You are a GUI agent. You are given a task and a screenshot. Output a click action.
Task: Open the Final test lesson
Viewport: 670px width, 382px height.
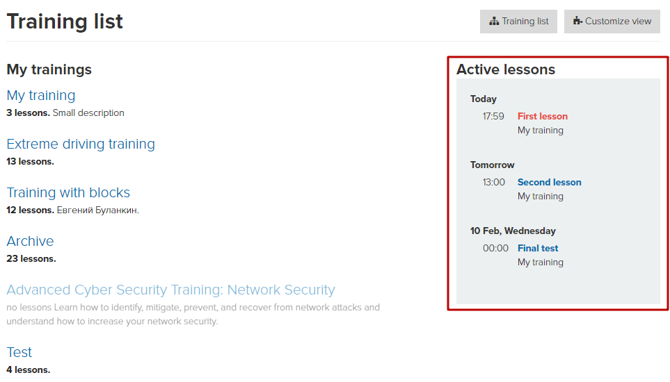(x=538, y=248)
